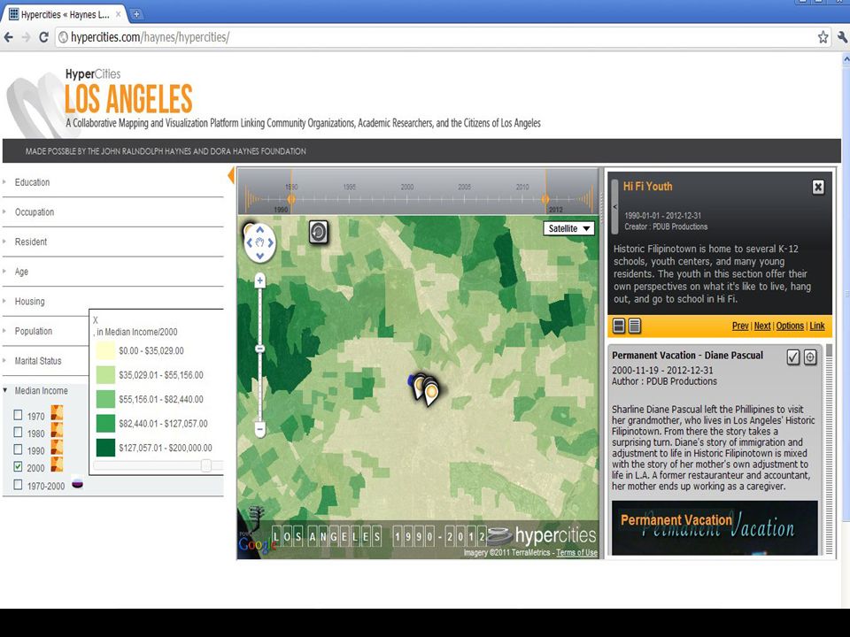This screenshot has height=637, width=850.
Task: Expand the Housing category
Action: [29, 302]
